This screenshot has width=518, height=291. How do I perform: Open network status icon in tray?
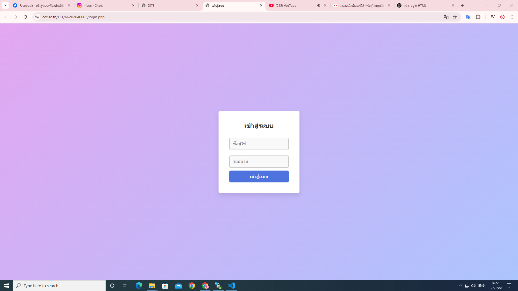click(x=467, y=286)
